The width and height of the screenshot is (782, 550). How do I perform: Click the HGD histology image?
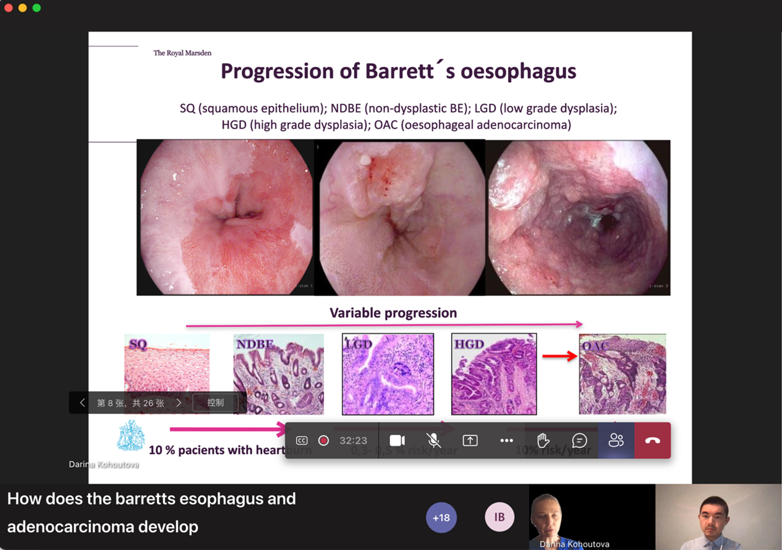pyautogui.click(x=494, y=374)
